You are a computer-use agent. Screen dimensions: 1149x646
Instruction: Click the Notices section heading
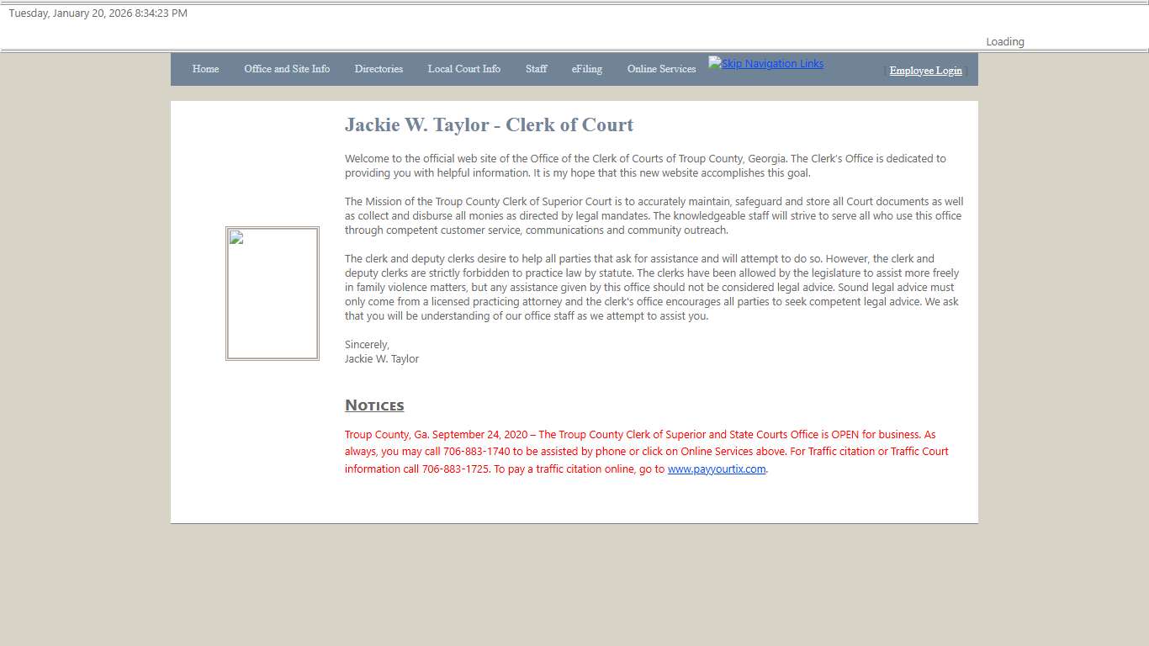pos(373,405)
